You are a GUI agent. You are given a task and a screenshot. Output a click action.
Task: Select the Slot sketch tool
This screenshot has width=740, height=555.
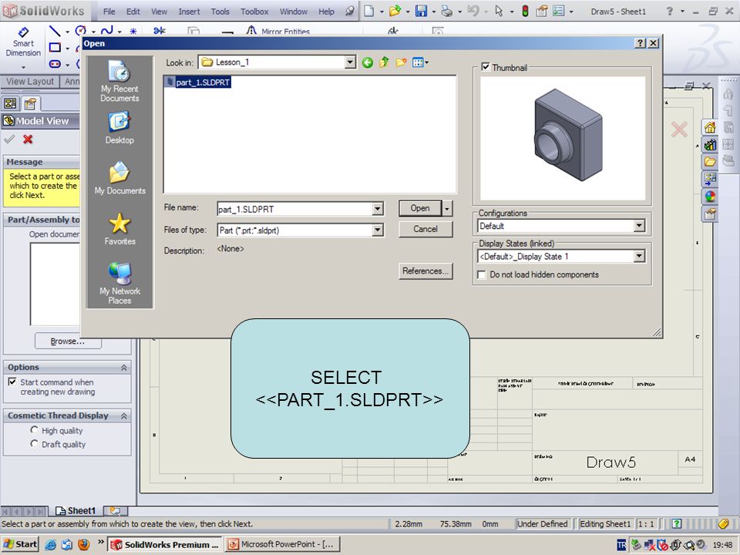pos(55,64)
